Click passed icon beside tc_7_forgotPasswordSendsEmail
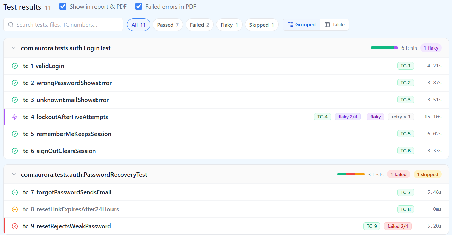The height and width of the screenshot is (235, 452). tap(15, 192)
